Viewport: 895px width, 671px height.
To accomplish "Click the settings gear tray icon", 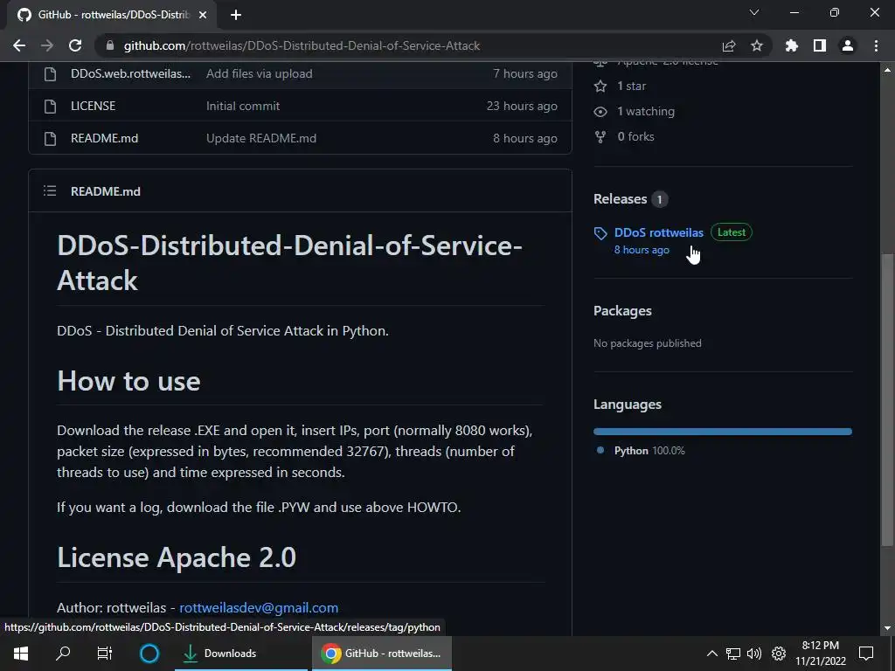I will pyautogui.click(x=779, y=654).
